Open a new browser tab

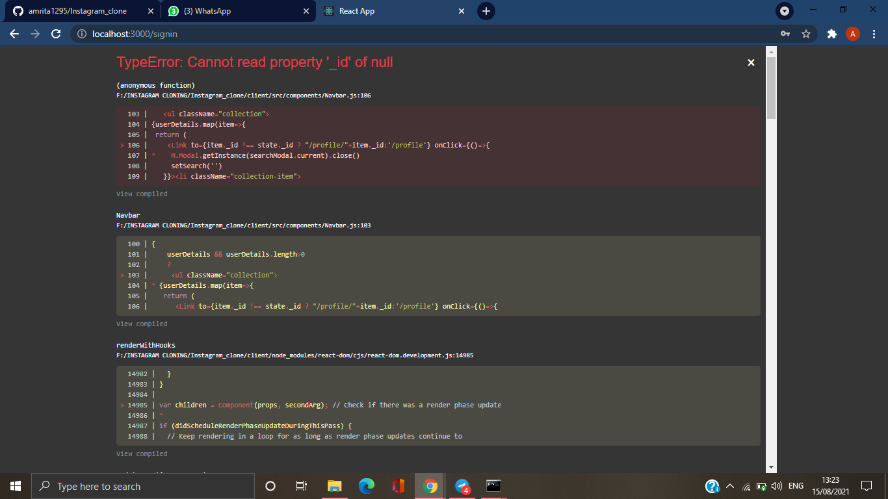(x=486, y=11)
